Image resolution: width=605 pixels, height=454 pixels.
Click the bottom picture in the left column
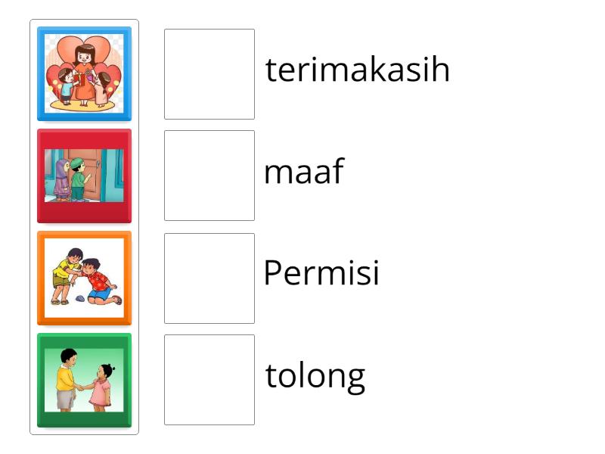point(84,379)
